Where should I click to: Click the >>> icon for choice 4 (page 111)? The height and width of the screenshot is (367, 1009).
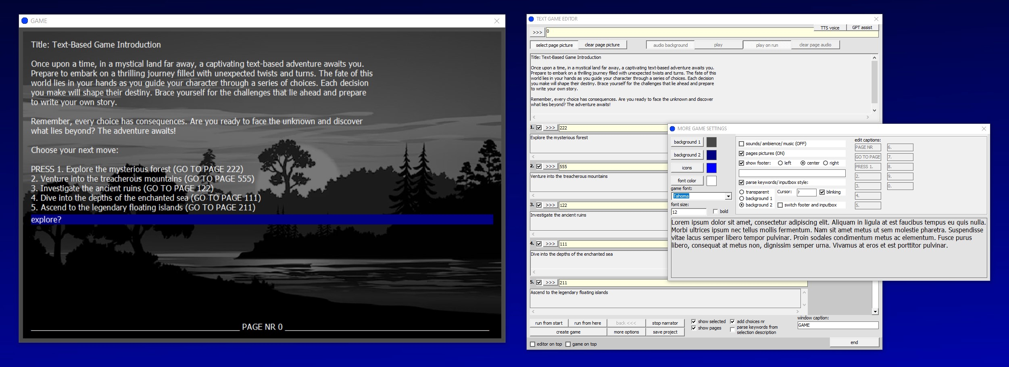[x=550, y=244]
